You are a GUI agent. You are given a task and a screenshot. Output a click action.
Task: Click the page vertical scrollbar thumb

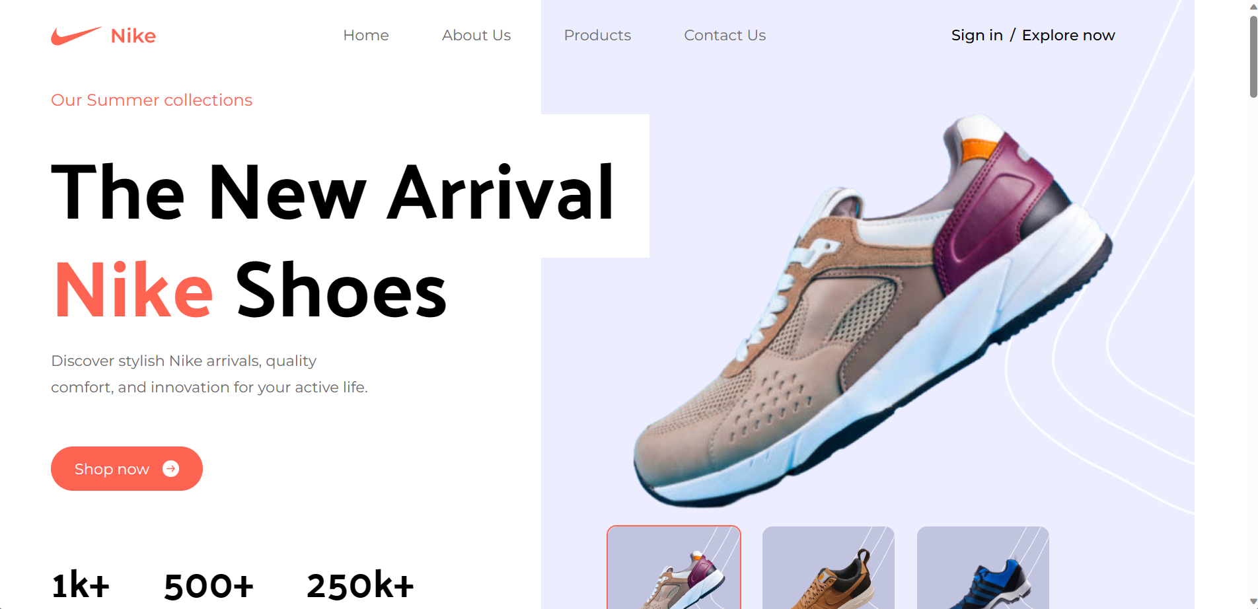1253,56
